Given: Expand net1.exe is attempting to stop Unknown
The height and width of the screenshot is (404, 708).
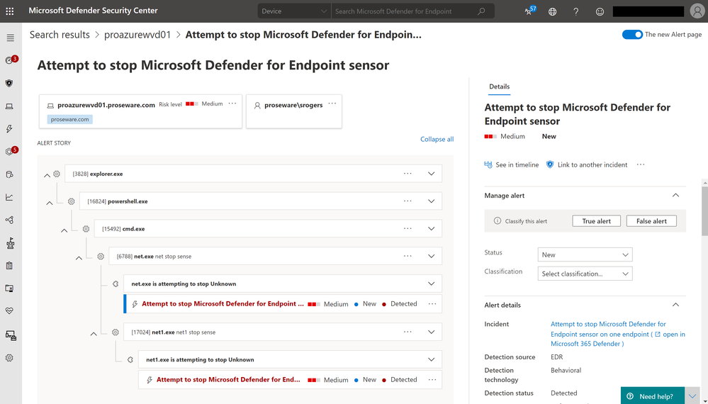Looking at the screenshot, I should pos(431,360).
